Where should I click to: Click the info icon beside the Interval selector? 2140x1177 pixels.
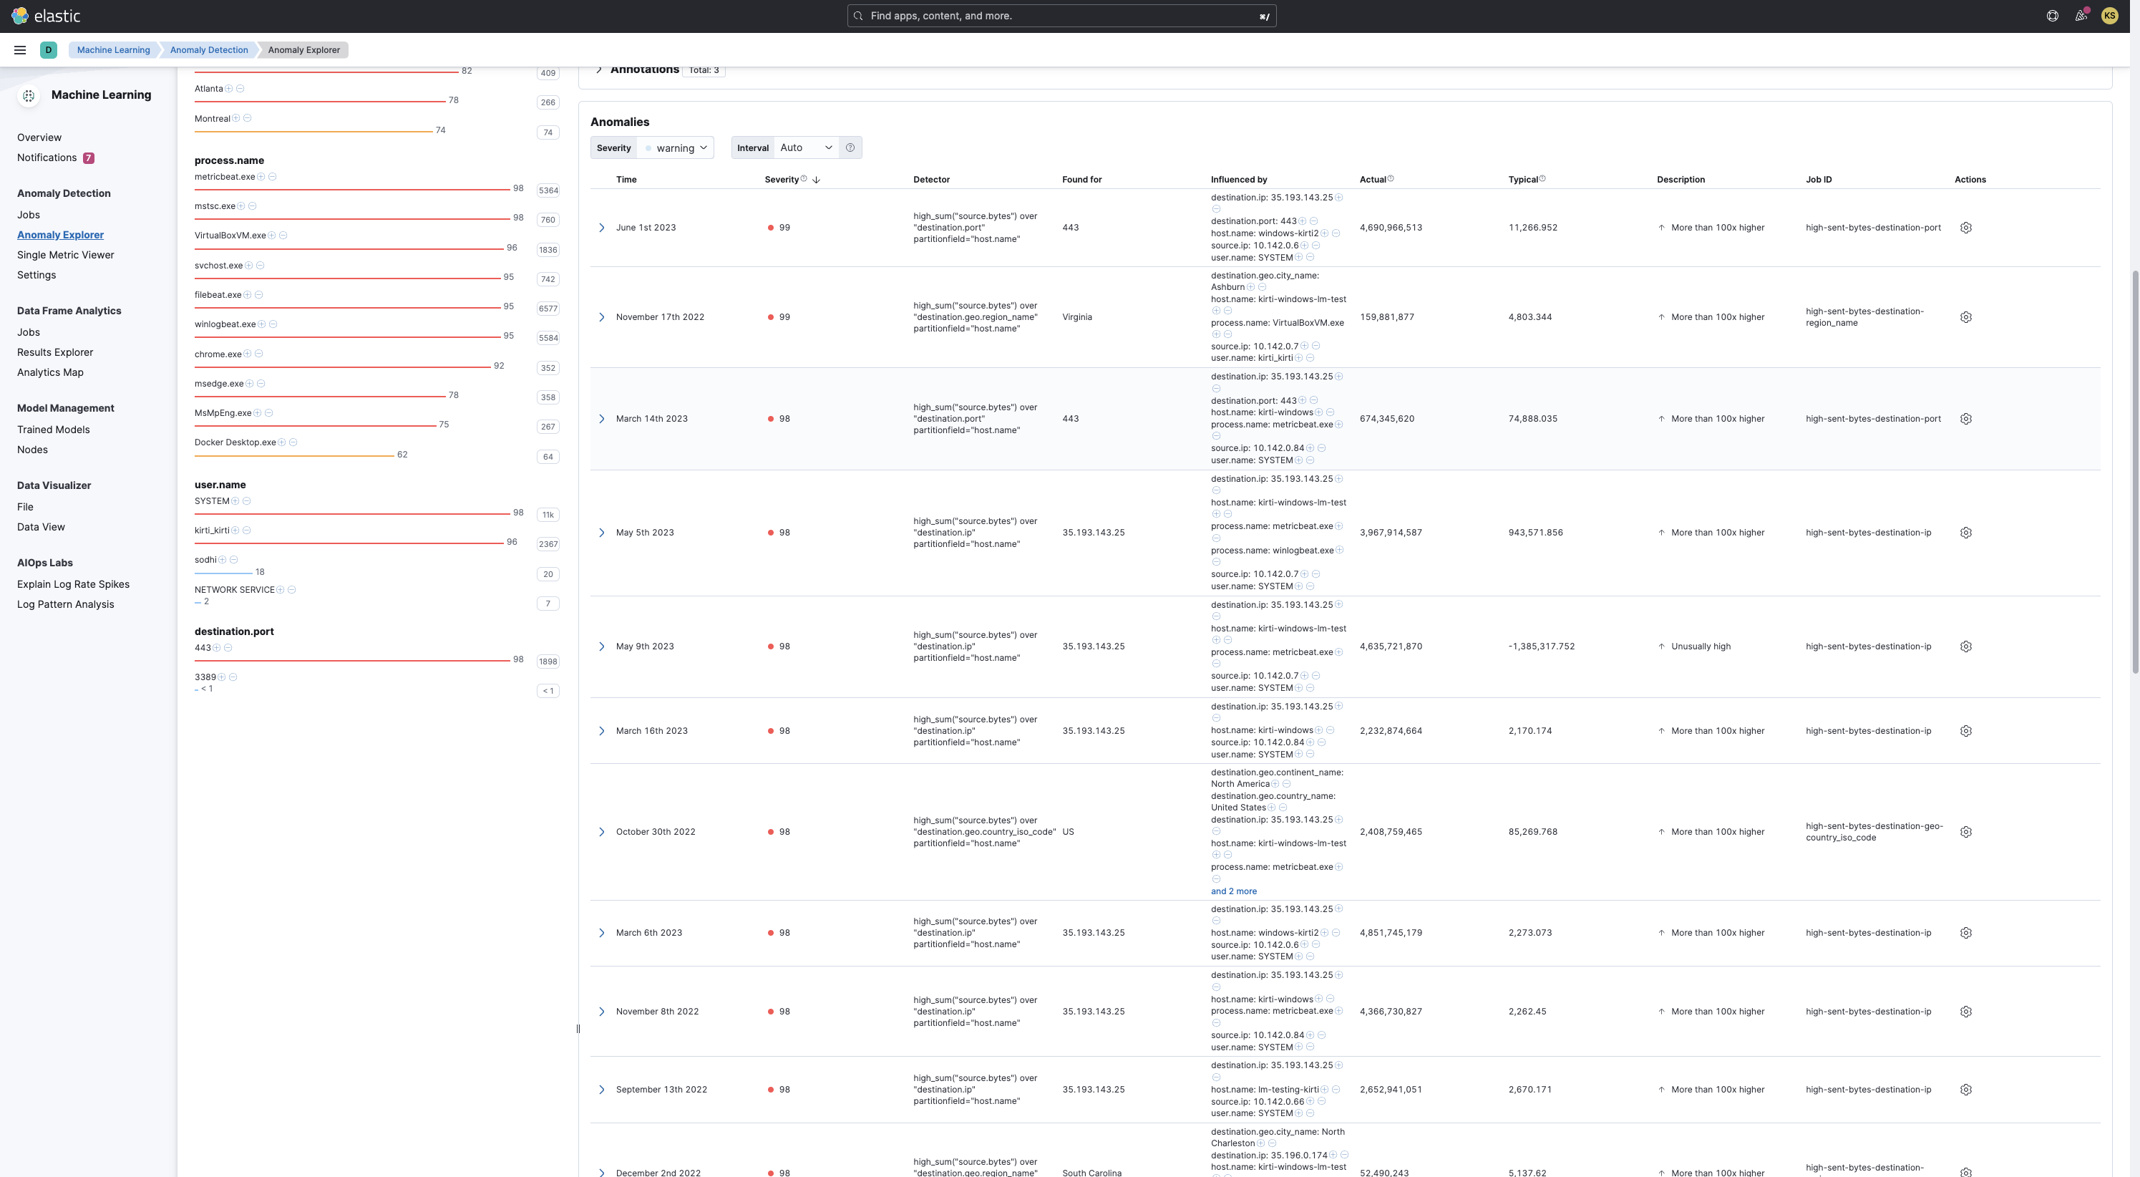pyautogui.click(x=850, y=147)
